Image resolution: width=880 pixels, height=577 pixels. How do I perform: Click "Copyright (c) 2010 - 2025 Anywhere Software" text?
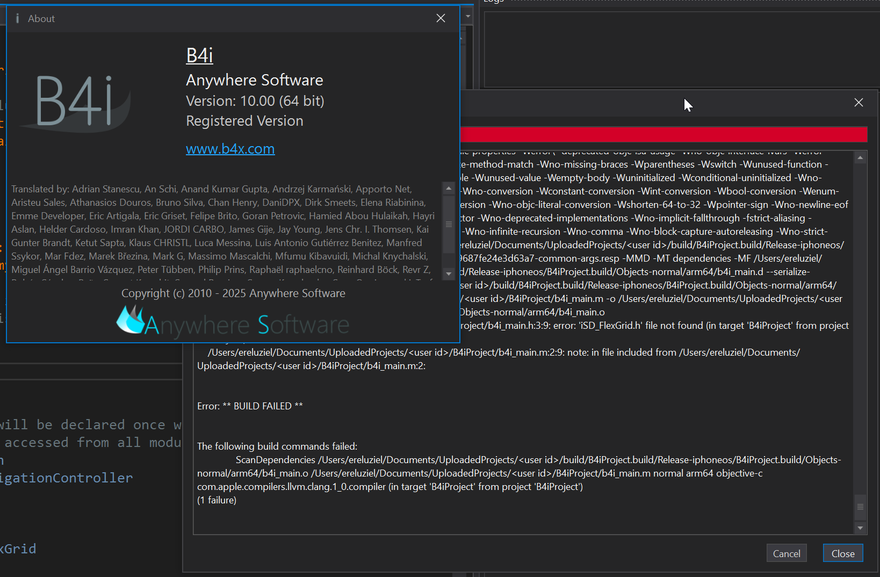(233, 293)
